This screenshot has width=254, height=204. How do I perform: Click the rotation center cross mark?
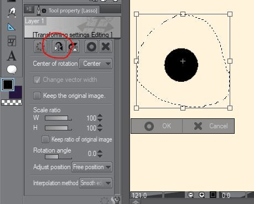tap(183, 61)
